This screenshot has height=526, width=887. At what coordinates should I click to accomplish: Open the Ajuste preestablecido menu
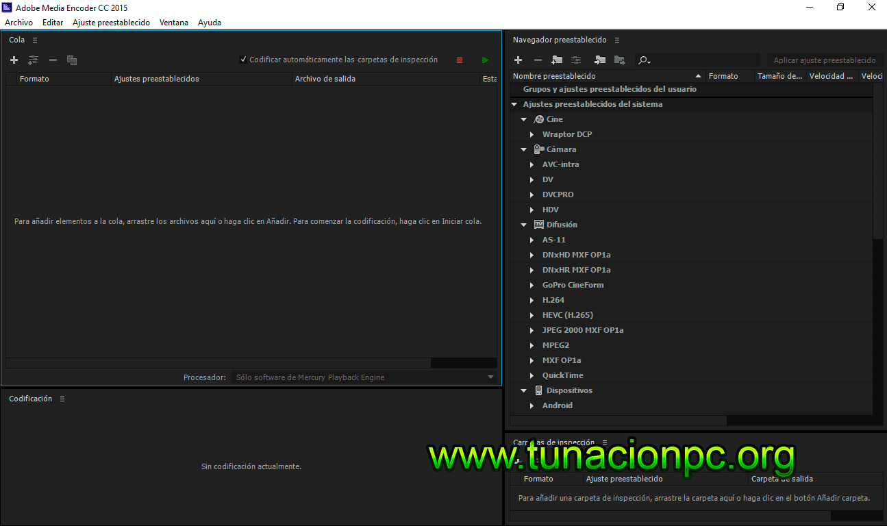pos(111,22)
